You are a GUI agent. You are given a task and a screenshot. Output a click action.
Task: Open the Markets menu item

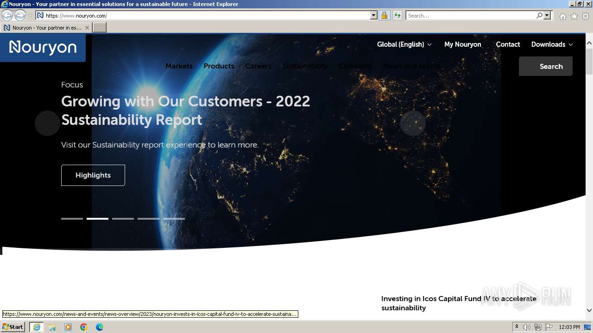click(179, 66)
